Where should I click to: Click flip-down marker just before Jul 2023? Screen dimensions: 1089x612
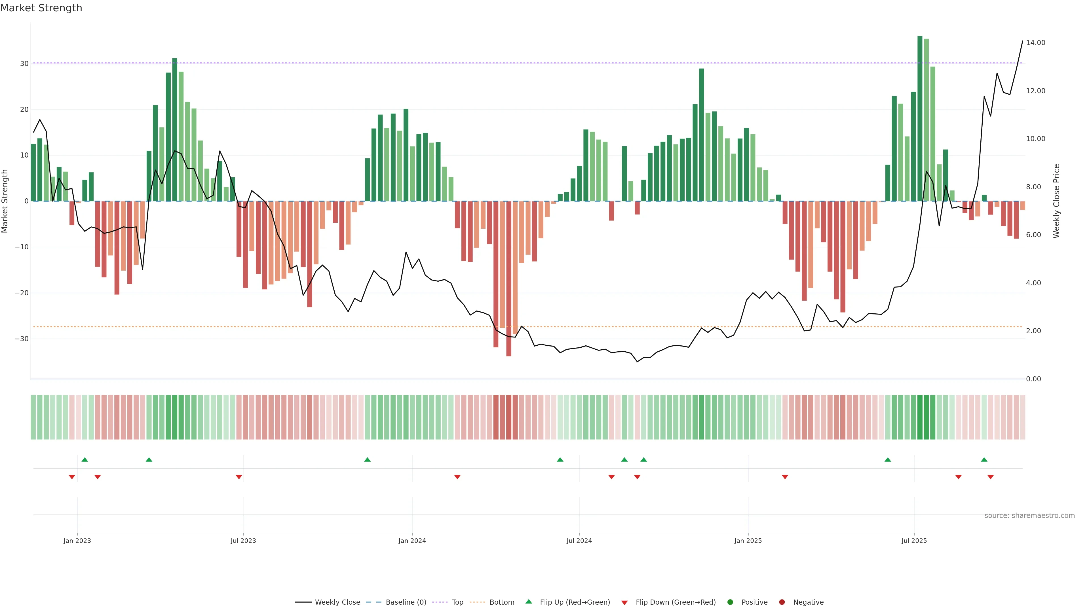click(x=239, y=477)
